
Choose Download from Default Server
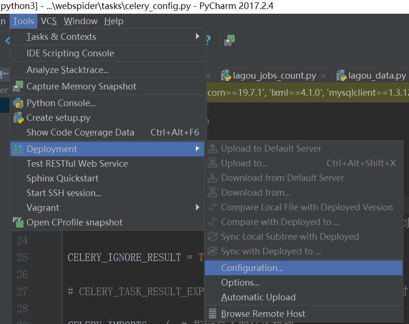coord(303,178)
